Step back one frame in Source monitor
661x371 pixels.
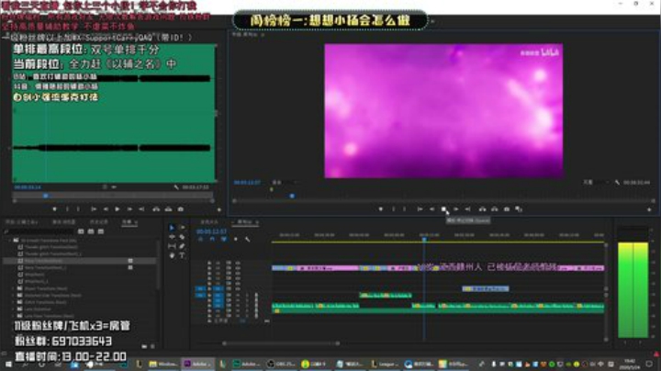pos(106,209)
